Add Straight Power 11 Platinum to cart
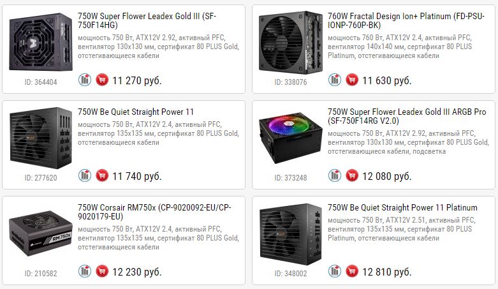The image size is (498, 289). point(351,271)
